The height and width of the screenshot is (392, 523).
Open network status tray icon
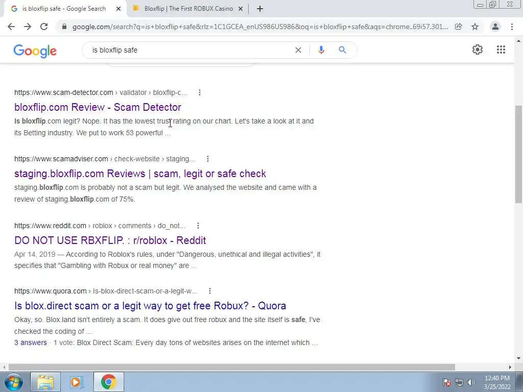click(459, 382)
